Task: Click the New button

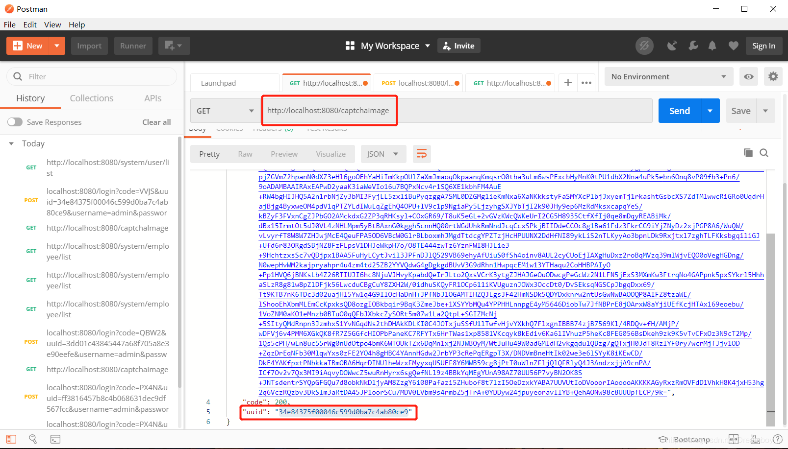Action: pos(28,46)
